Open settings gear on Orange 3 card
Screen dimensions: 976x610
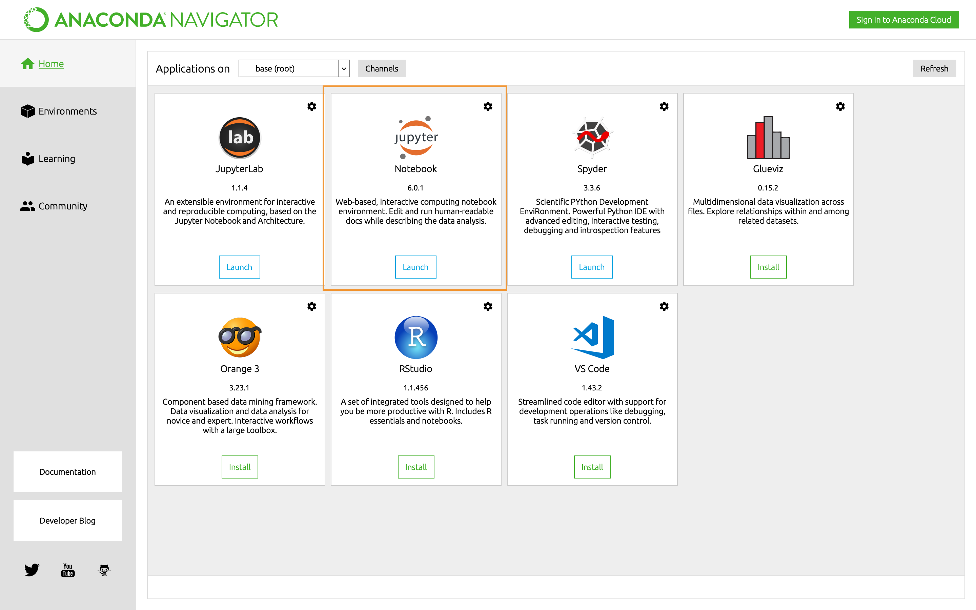312,306
